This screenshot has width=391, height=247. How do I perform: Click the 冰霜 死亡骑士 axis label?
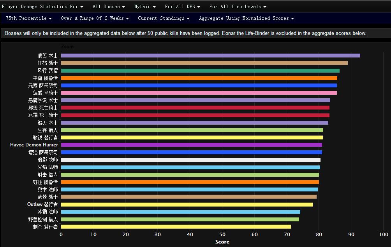[x=43, y=115]
